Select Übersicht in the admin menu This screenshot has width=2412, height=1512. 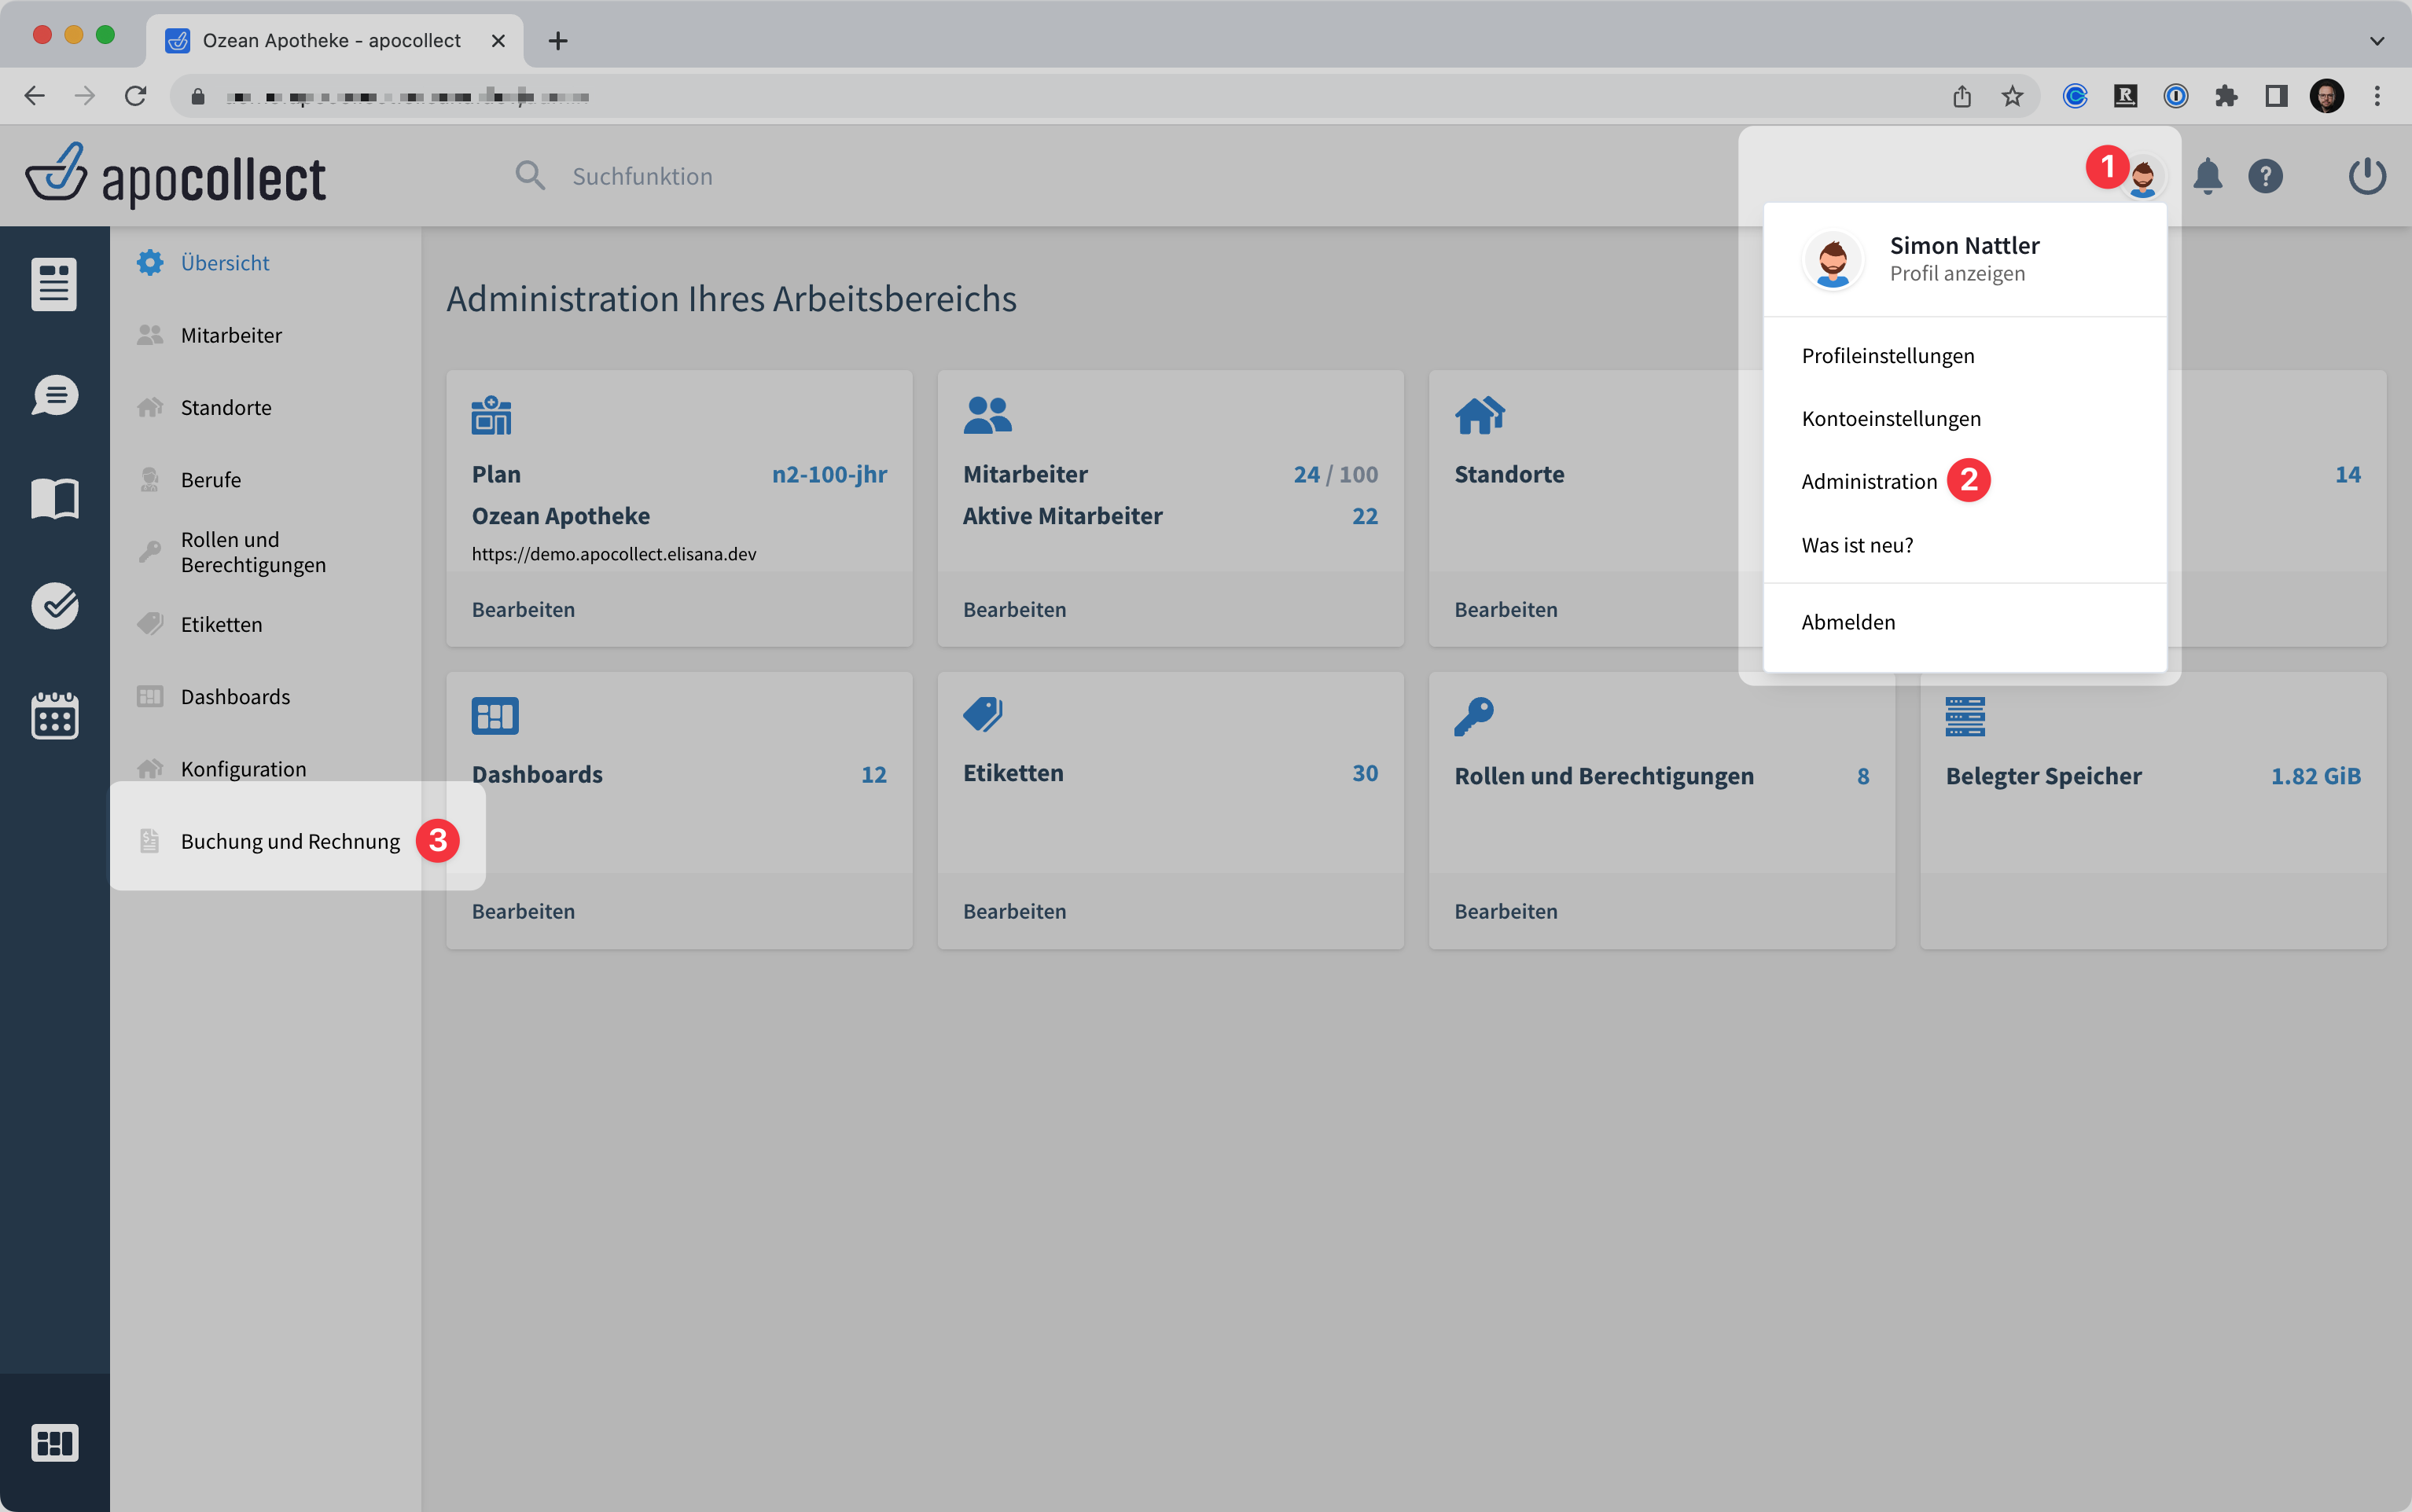point(225,263)
